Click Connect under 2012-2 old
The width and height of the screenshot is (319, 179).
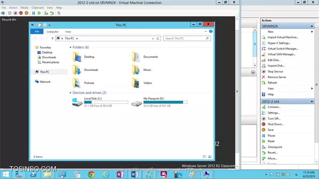pos(274,107)
